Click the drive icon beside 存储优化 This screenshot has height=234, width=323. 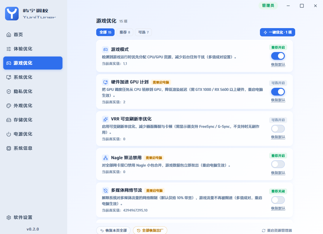coord(9,120)
